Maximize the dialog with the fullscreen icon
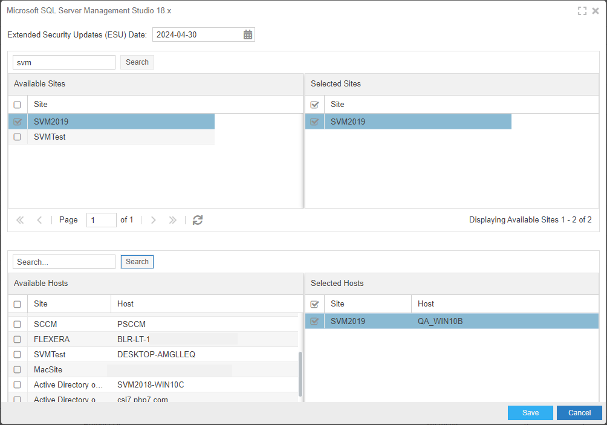The height and width of the screenshot is (425, 607). coord(582,11)
